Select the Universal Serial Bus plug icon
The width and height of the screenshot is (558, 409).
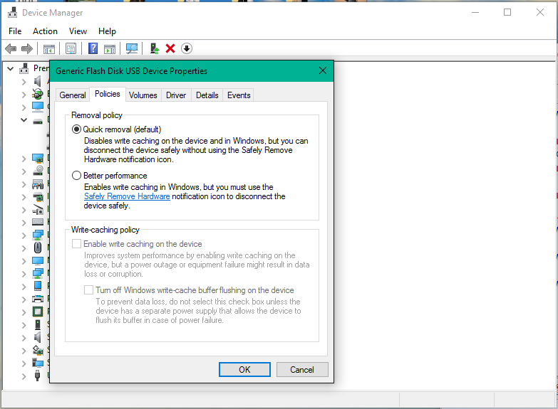click(37, 376)
